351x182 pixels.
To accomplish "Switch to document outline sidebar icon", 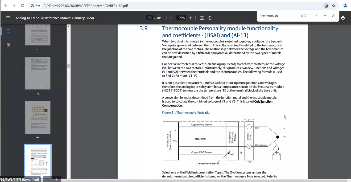I will [9, 45].
